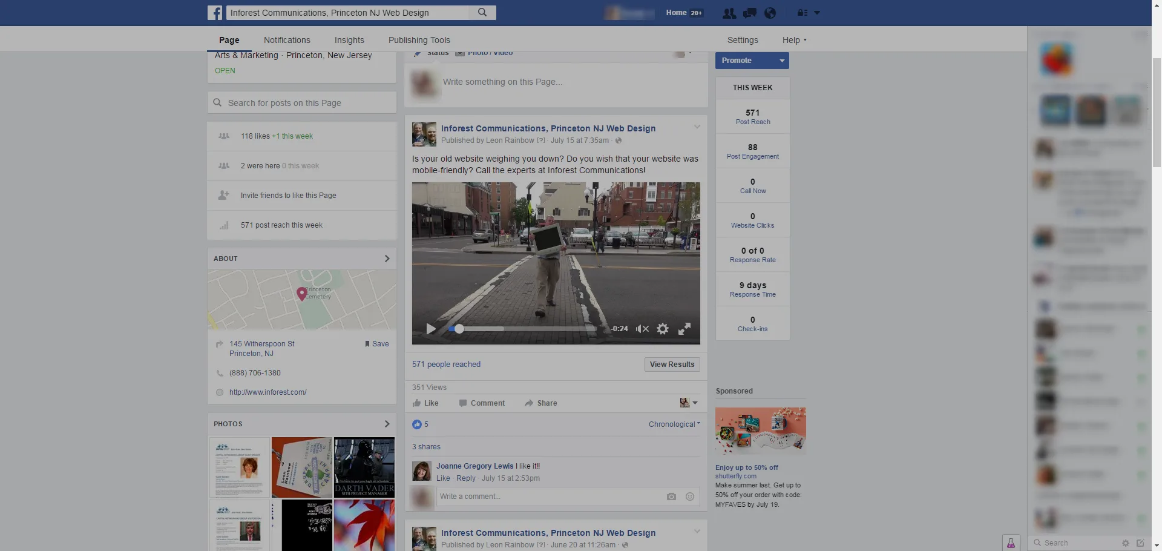Open video settings gear icon
This screenshot has width=1162, height=551.
[x=663, y=329]
